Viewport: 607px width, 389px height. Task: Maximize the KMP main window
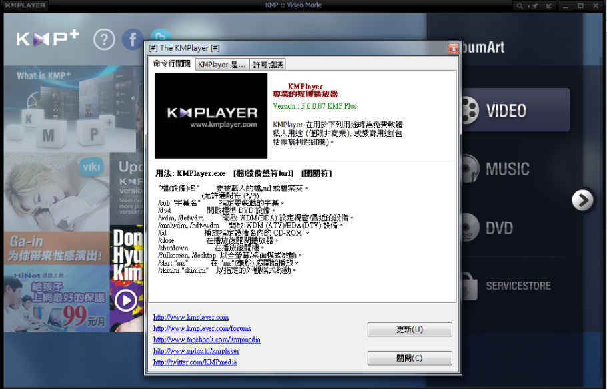580,6
